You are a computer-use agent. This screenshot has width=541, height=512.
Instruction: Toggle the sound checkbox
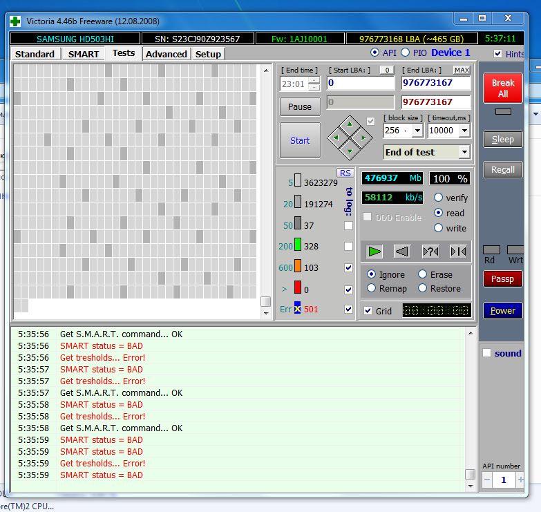coord(487,353)
